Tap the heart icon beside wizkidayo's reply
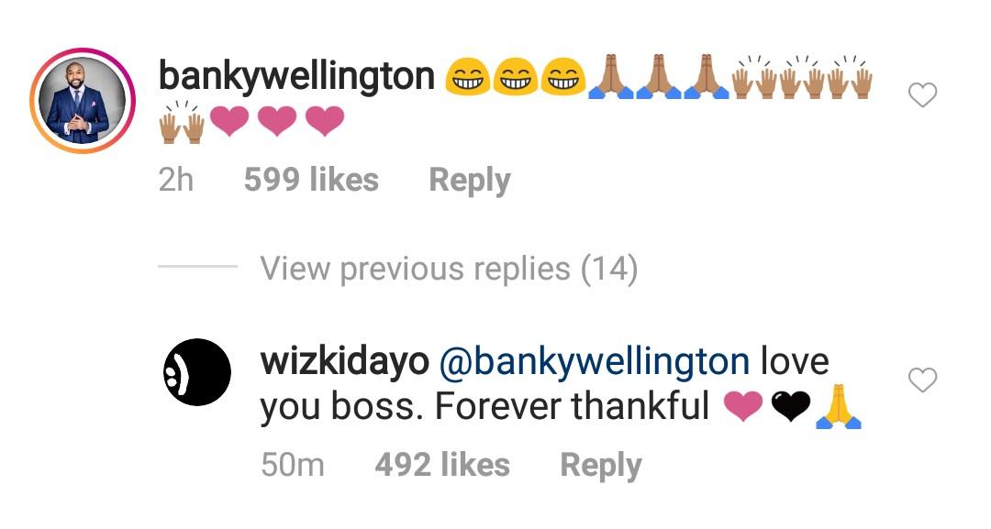 pyautogui.click(x=922, y=380)
